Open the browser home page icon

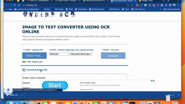click(19, 5)
